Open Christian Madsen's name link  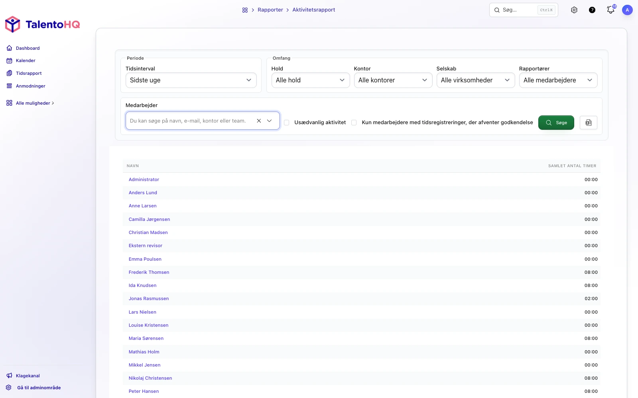pyautogui.click(x=148, y=232)
